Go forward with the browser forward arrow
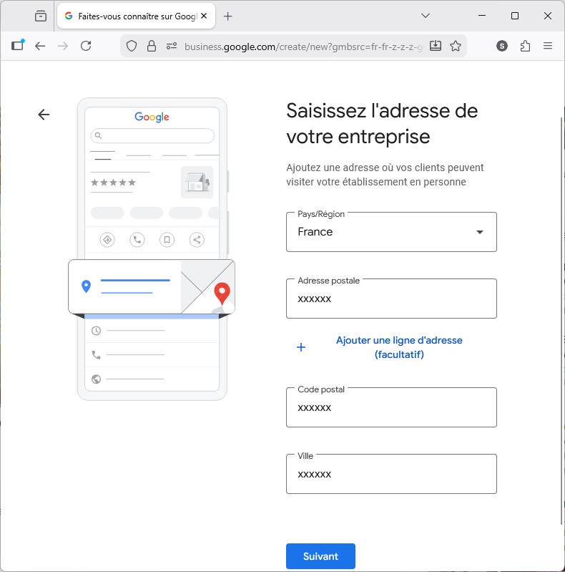 coord(63,46)
